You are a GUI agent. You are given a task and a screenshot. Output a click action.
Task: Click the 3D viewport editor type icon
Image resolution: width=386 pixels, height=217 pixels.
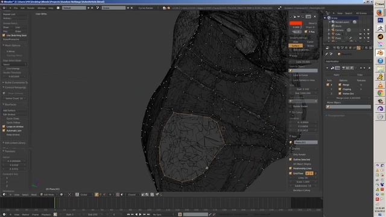coord(4,195)
